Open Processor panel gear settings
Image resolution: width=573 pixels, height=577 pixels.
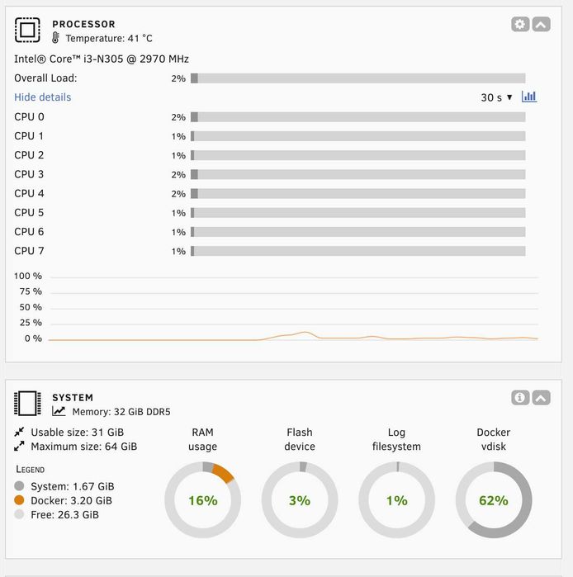519,25
